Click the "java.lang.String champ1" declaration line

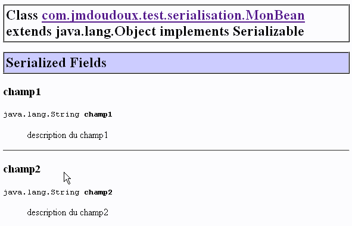58,115
